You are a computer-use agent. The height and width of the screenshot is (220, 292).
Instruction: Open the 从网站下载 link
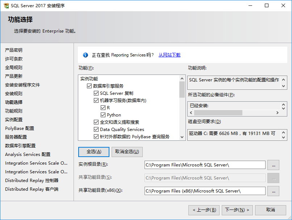[170, 55]
